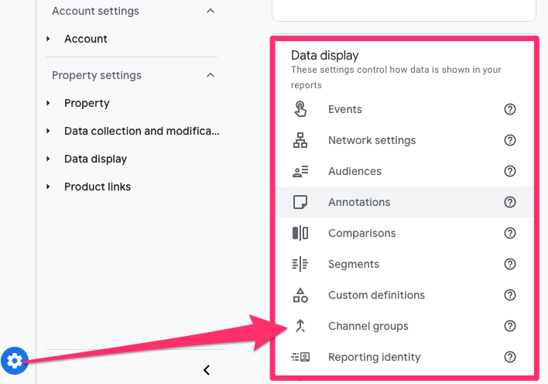
Task: Click the Annotations note icon
Action: click(300, 202)
